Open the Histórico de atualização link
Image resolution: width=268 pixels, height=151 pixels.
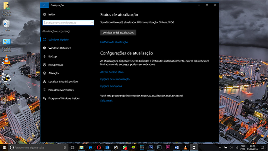114,42
